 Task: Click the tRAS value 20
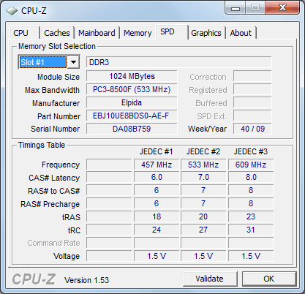point(203,216)
